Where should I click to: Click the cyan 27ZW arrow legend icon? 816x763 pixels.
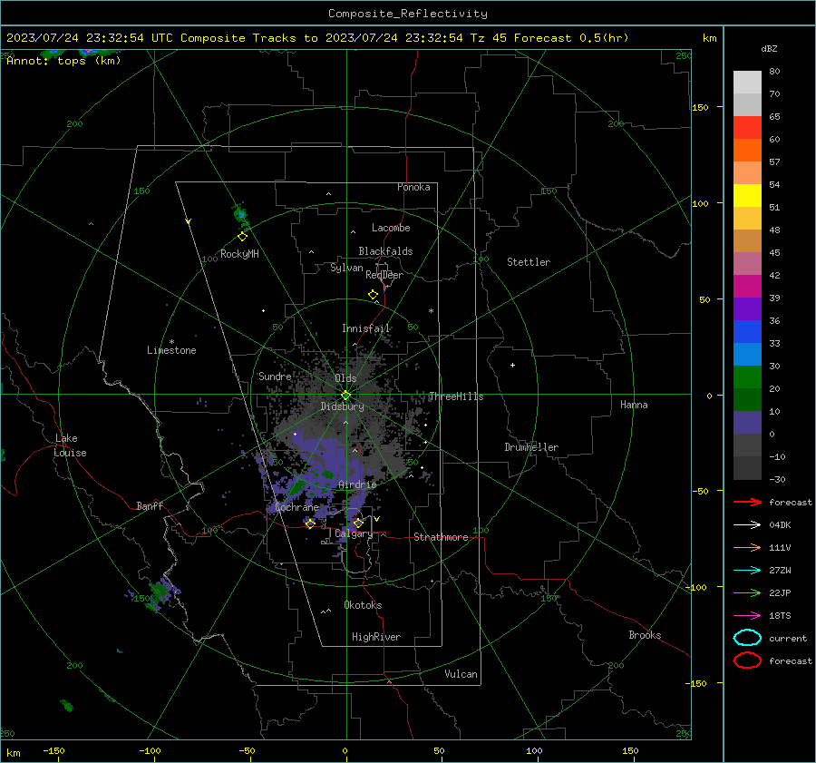(747, 571)
